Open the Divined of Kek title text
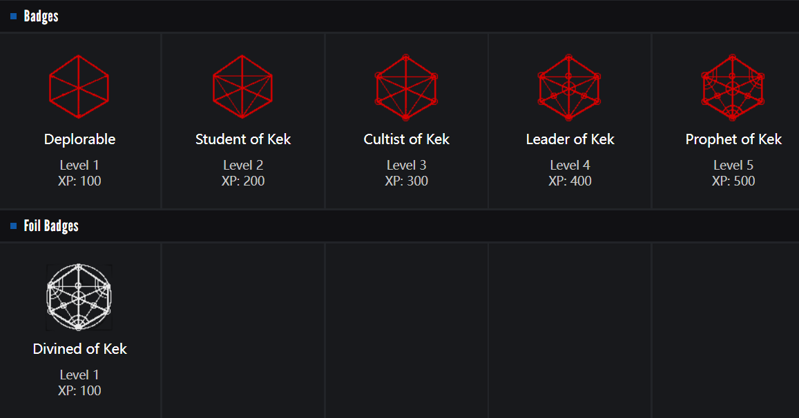Screen dimensions: 799x418 (79, 349)
